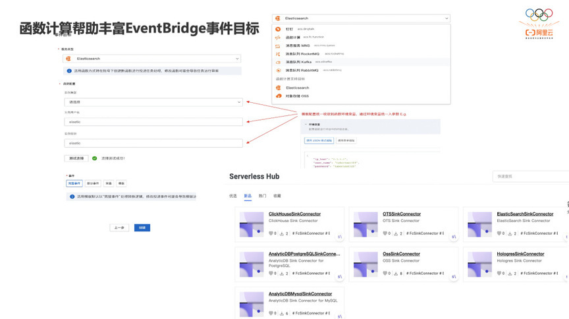Click the blue info icon under service type
The image size is (569, 319).
click(x=69, y=71)
